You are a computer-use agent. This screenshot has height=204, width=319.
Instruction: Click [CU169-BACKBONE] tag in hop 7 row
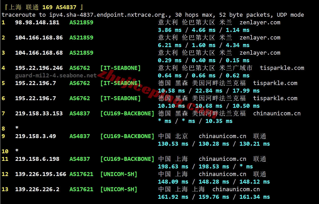coord(127,114)
